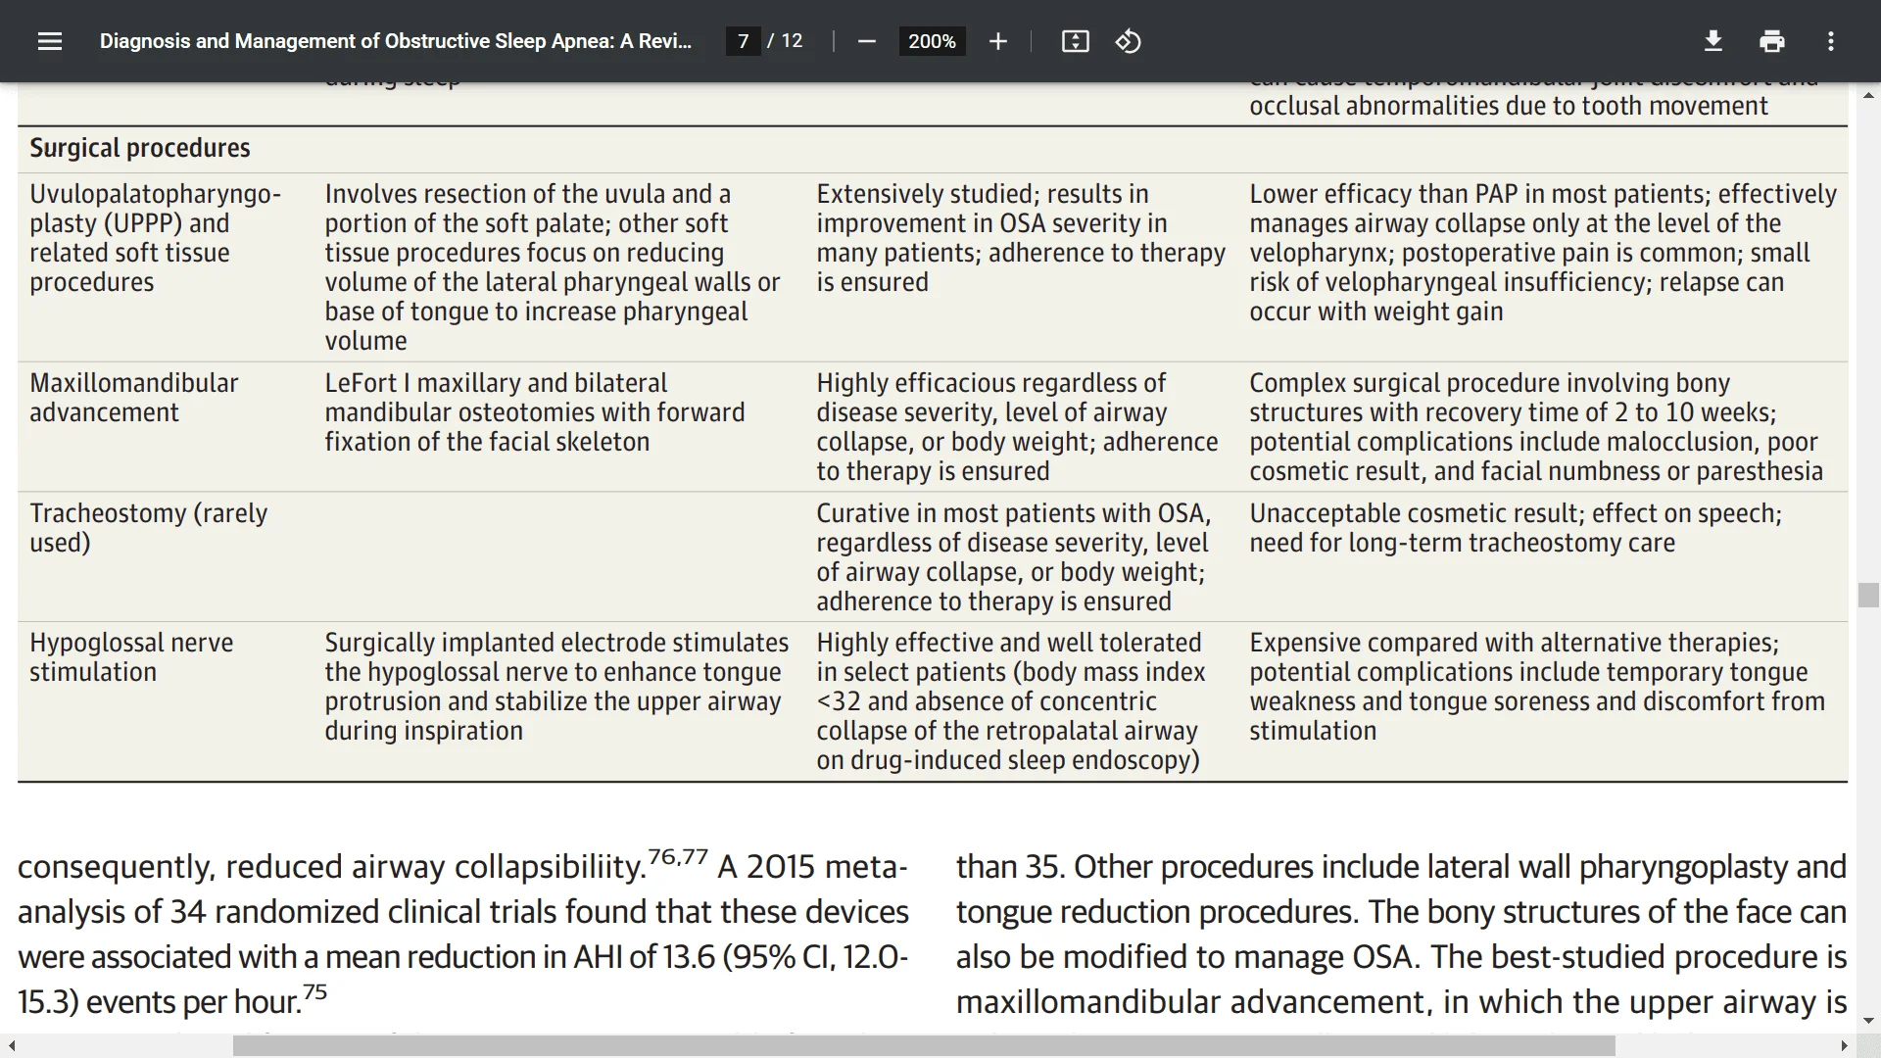Click 'occlusal abnormalities due to tooth movement'

(1509, 106)
